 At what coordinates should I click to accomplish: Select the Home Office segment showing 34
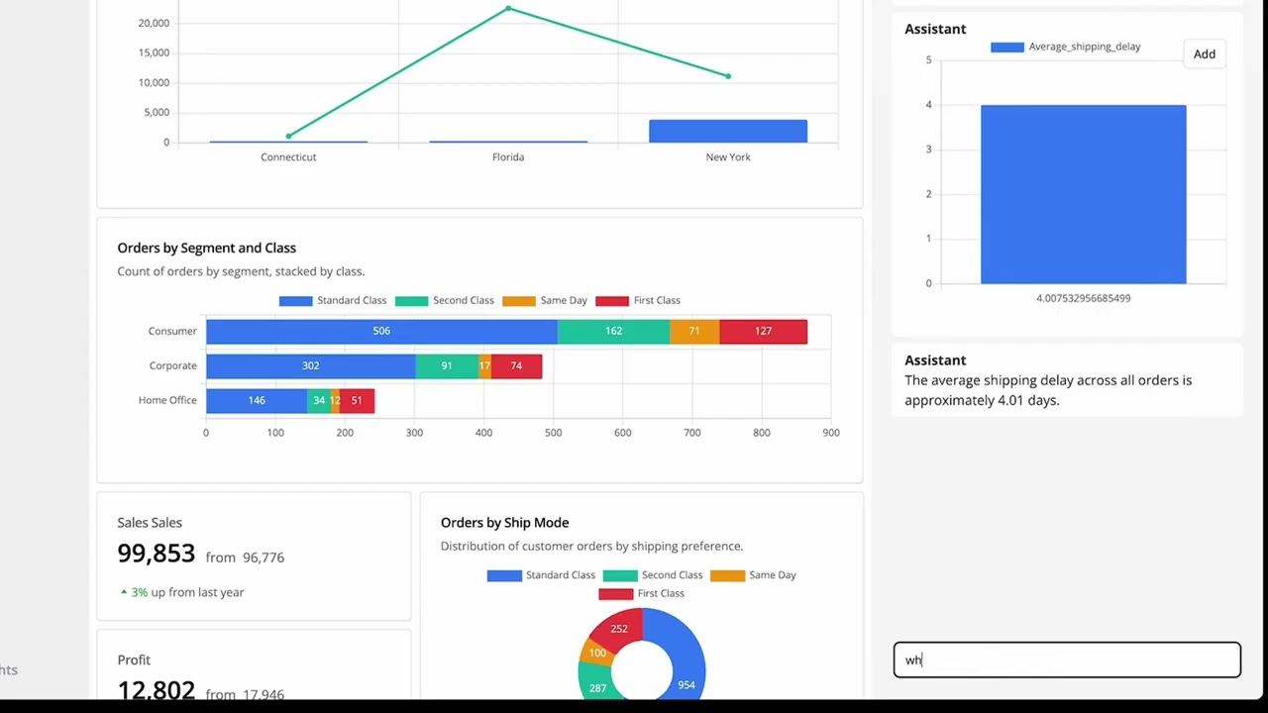tap(319, 401)
